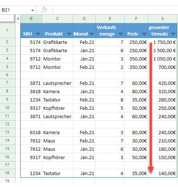Click 35,00€ price cell in row 18
Viewport: 178px width, 187px height.
pos(136,173)
